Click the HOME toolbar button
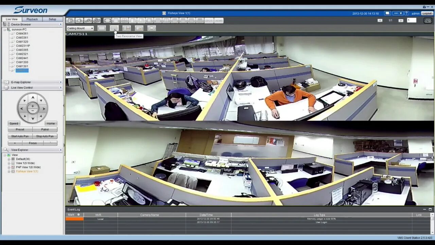 pyautogui.click(x=219, y=21)
